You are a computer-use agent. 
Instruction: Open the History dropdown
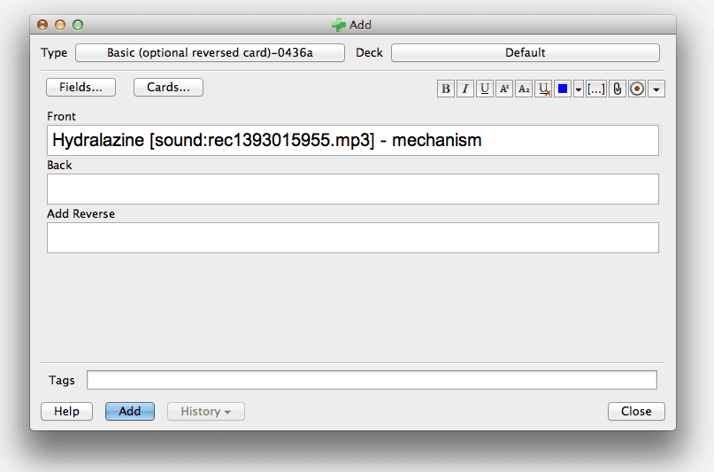click(206, 412)
